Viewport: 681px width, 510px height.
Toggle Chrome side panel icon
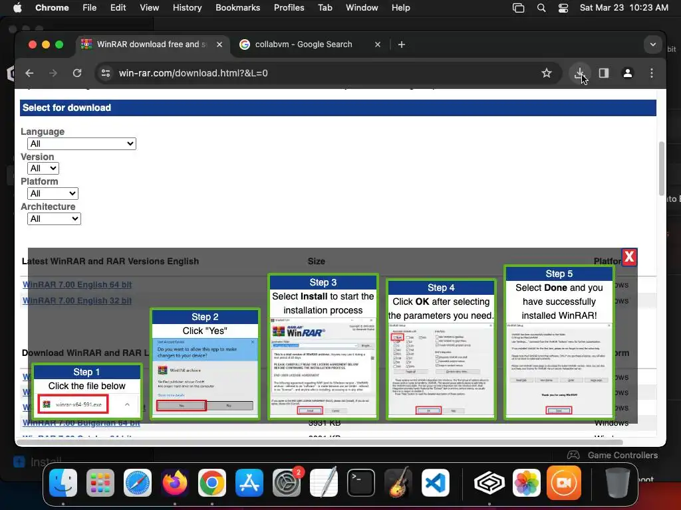604,73
